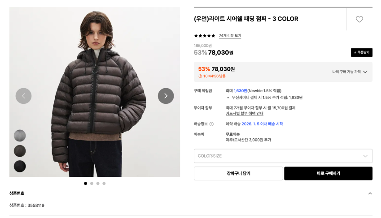Expand my available purchase price panel

coord(350,72)
